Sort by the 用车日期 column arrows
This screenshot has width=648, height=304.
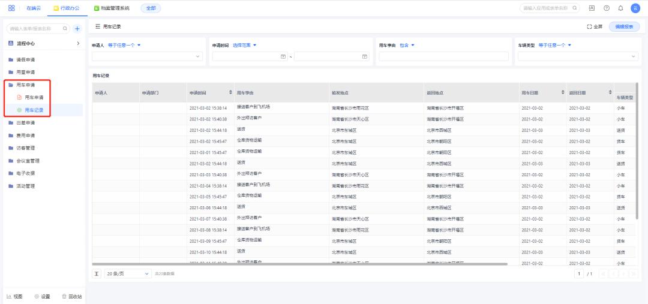coord(562,92)
